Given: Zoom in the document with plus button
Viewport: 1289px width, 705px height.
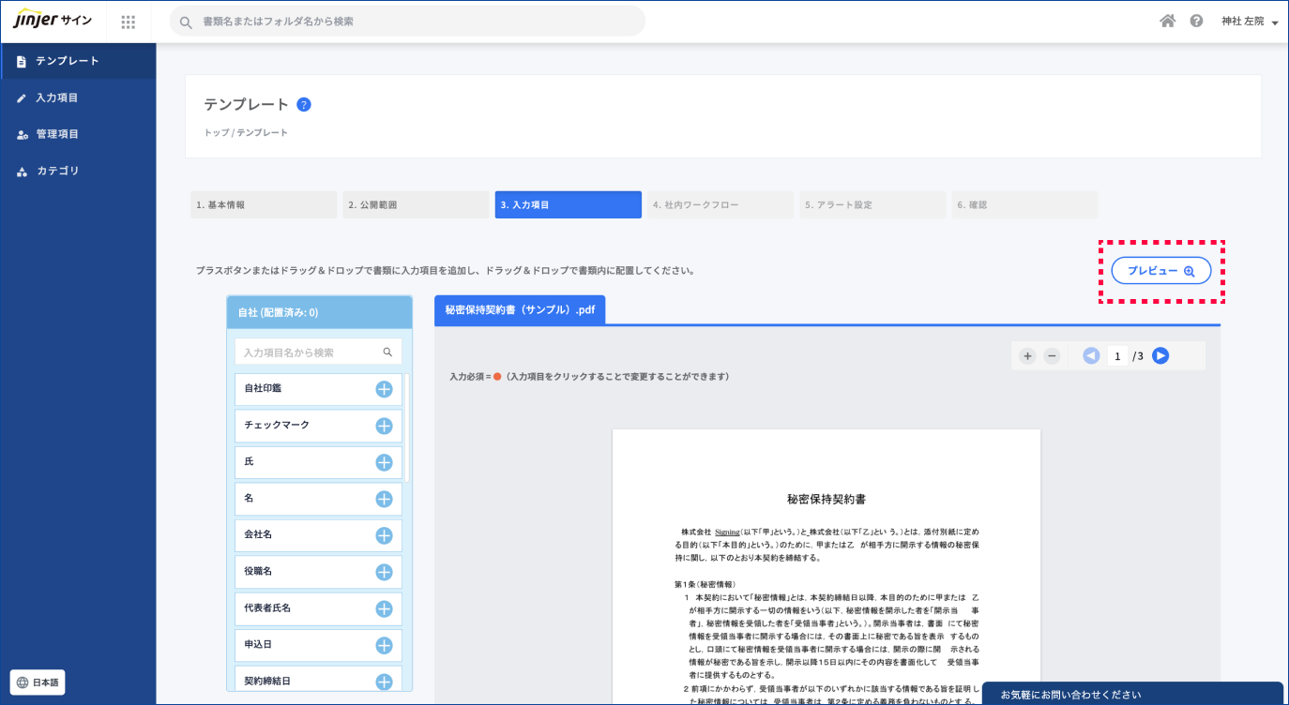Looking at the screenshot, I should pos(1027,356).
